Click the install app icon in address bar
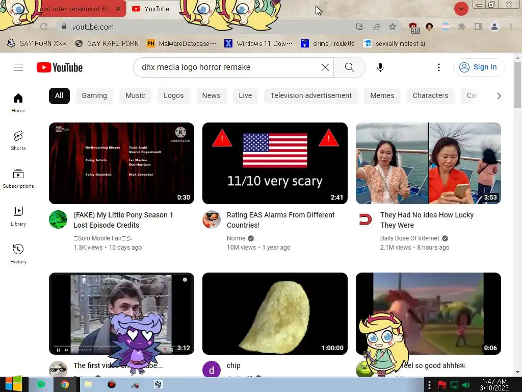The width and height of the screenshot is (522, 392). [x=359, y=27]
